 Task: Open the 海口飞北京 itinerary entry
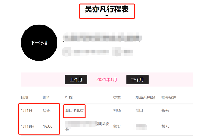pyautogui.click(x=74, y=110)
